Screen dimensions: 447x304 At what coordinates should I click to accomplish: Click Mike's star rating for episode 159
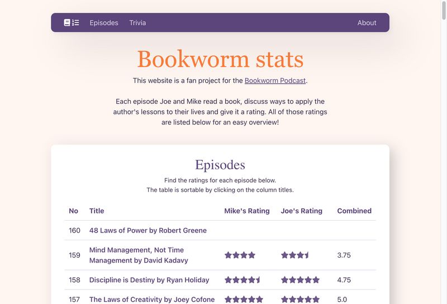[240, 255]
